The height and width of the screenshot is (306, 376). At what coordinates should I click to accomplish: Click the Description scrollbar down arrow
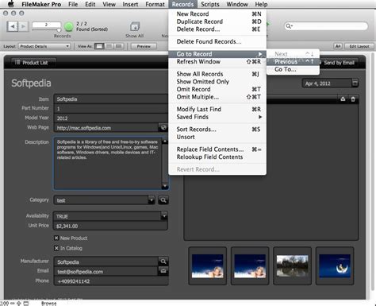[x=164, y=186]
